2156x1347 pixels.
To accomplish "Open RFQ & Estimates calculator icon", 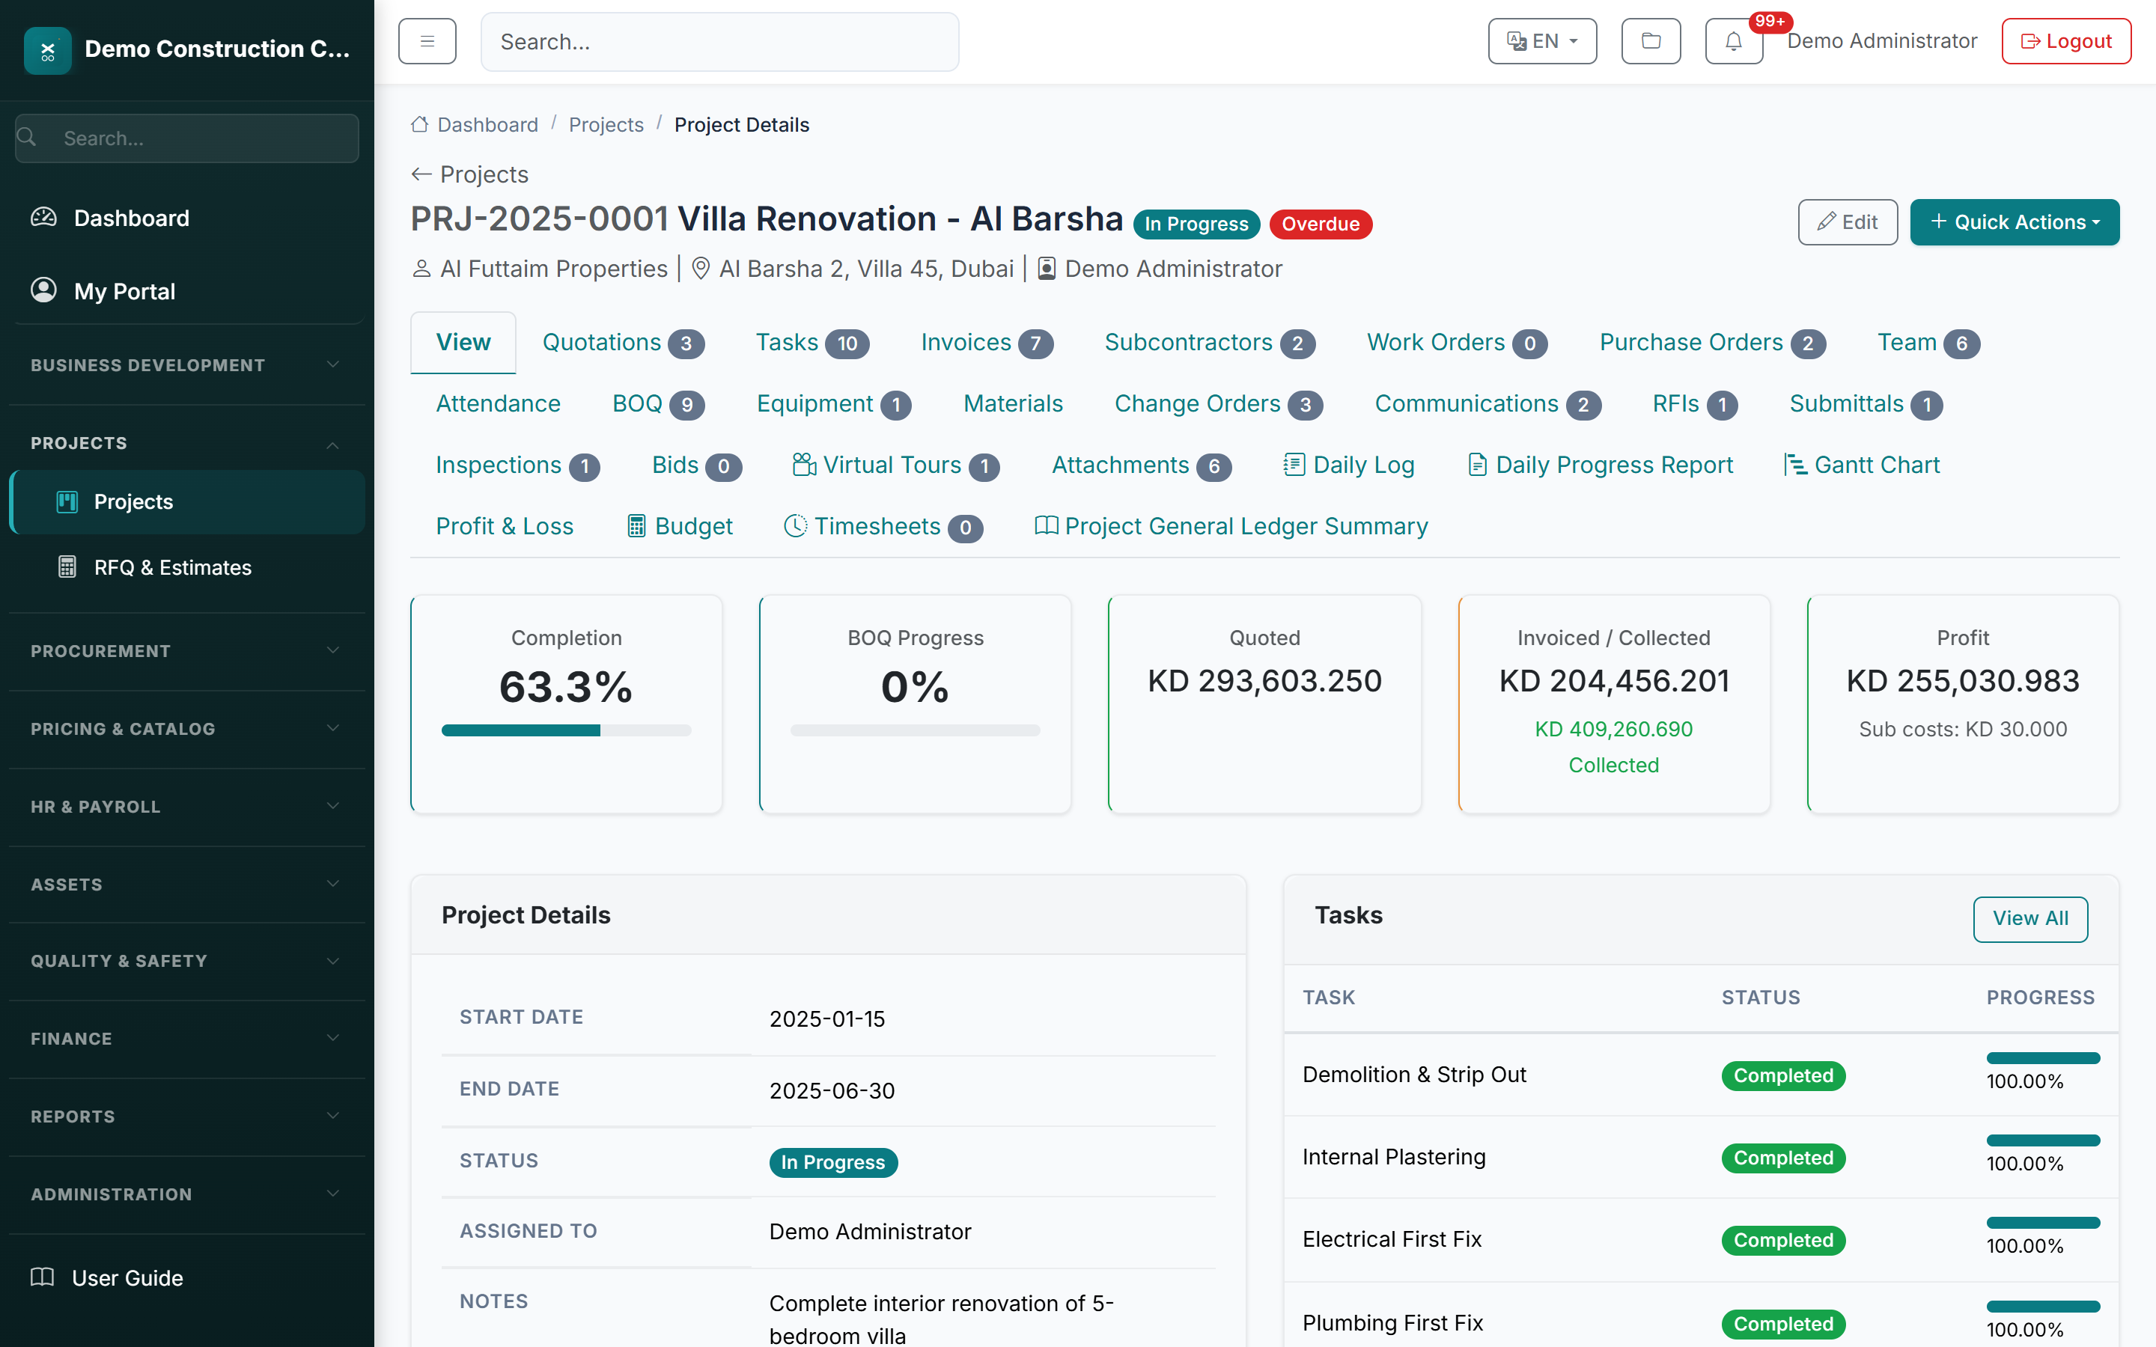I will click(x=67, y=566).
